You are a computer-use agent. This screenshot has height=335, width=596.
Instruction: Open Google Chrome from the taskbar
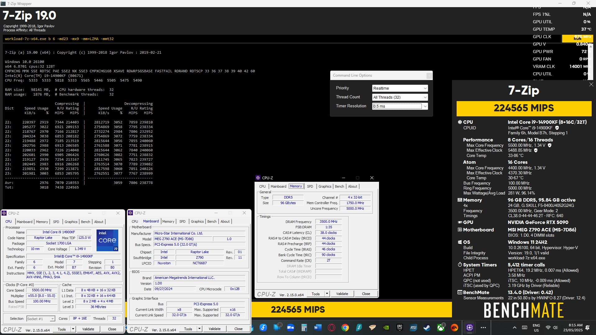point(345,328)
